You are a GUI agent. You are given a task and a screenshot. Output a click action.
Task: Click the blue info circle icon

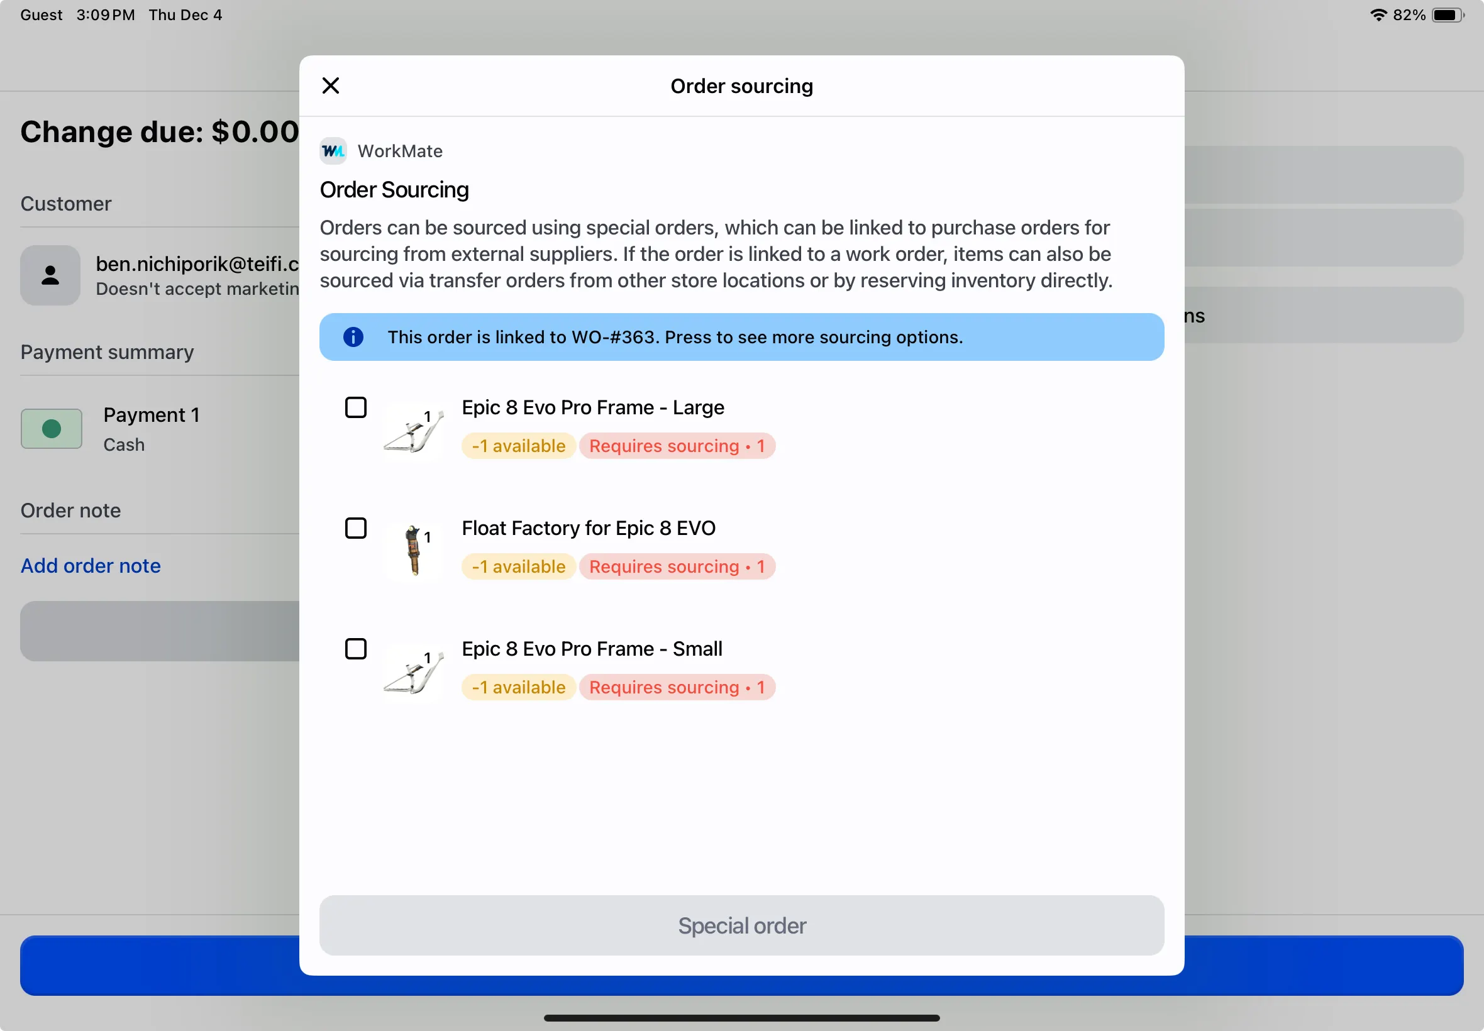coord(353,336)
